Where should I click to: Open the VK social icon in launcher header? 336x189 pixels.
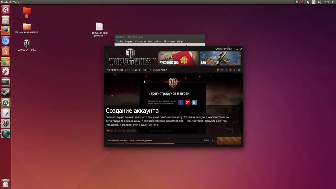(x=222, y=70)
